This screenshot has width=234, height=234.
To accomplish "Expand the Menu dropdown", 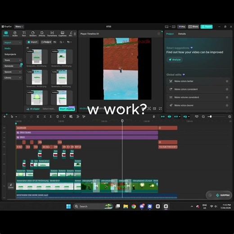I will tap(19, 27).
